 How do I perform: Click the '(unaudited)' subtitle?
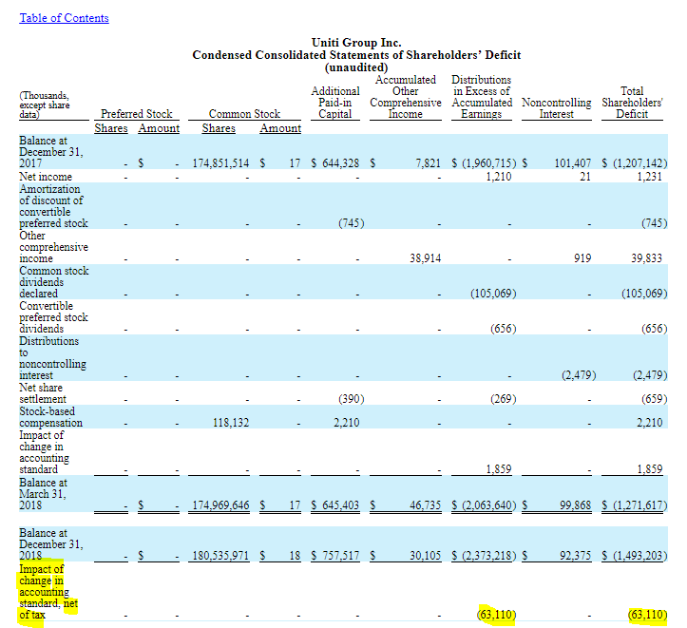[x=356, y=67]
